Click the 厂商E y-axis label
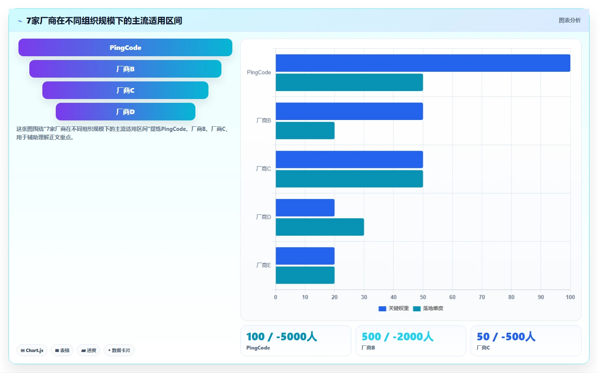598x373 pixels. point(263,266)
